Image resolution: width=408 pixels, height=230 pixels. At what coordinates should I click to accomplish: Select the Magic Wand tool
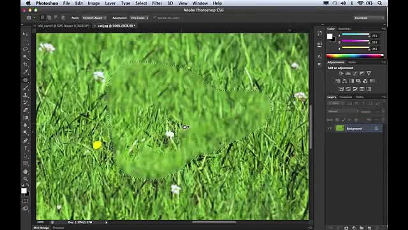point(25,57)
